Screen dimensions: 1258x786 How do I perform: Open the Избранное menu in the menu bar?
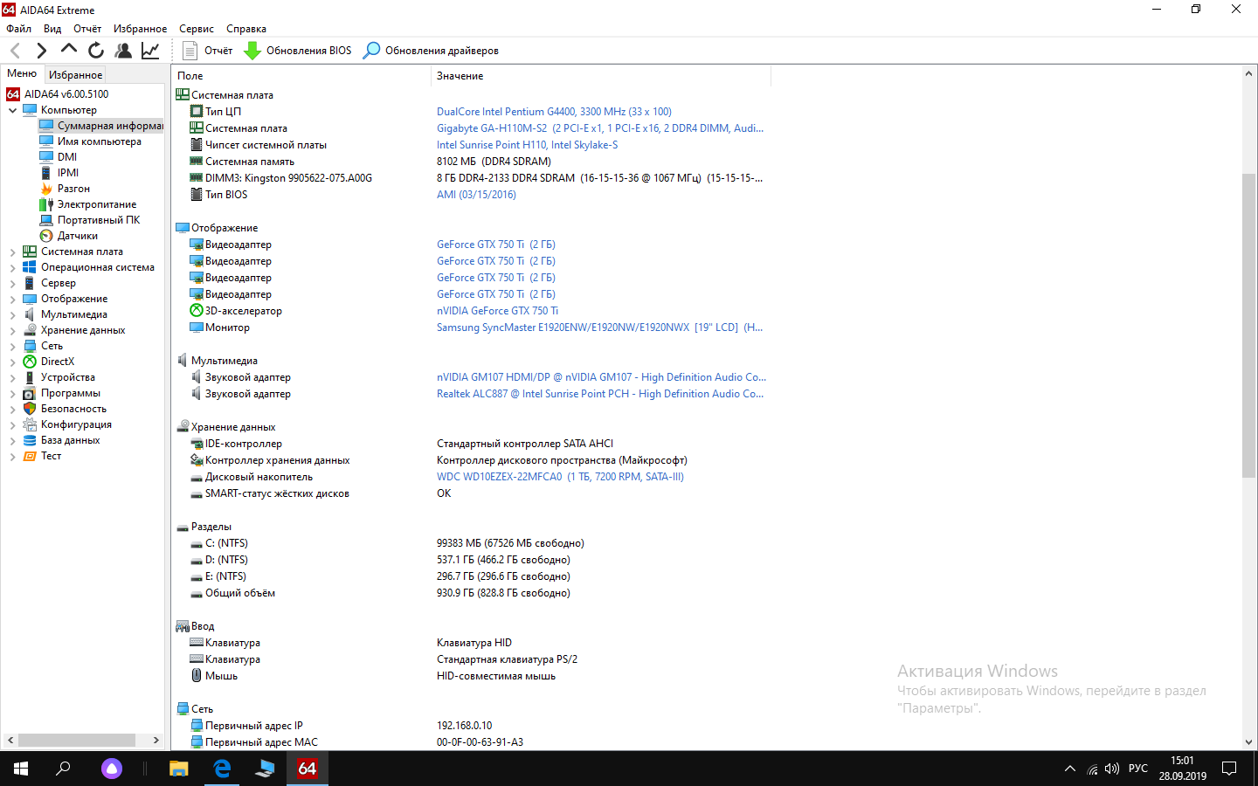[140, 29]
